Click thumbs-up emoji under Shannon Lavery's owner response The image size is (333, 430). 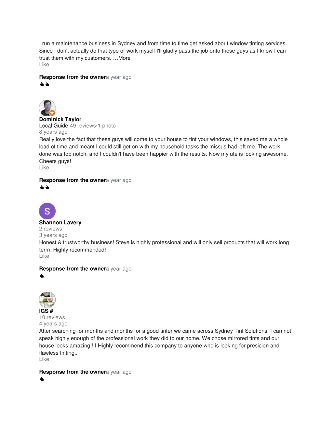[42, 276]
